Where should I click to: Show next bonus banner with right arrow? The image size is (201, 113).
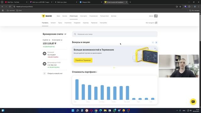click(156, 42)
